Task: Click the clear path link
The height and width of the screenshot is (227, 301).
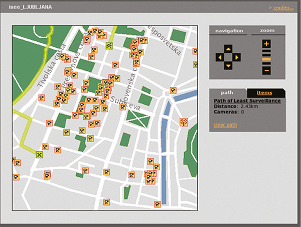Action: click(x=225, y=125)
